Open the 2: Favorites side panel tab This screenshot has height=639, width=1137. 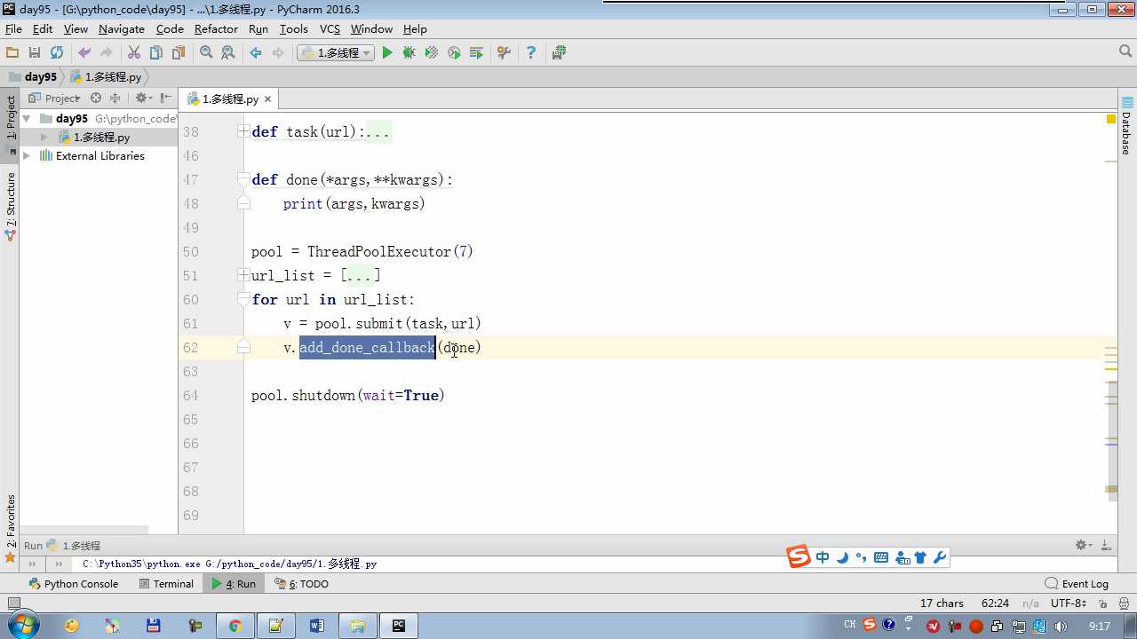click(x=11, y=528)
